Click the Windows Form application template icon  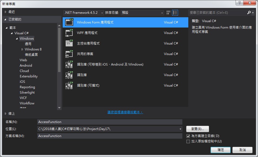(x=69, y=22)
